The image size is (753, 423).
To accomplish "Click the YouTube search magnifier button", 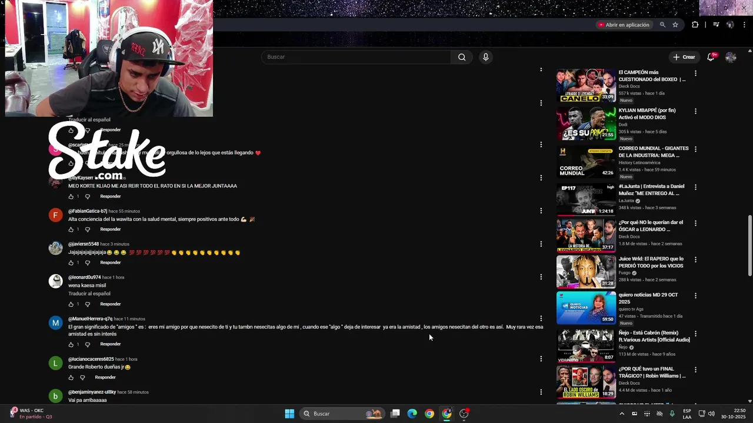I will point(462,57).
